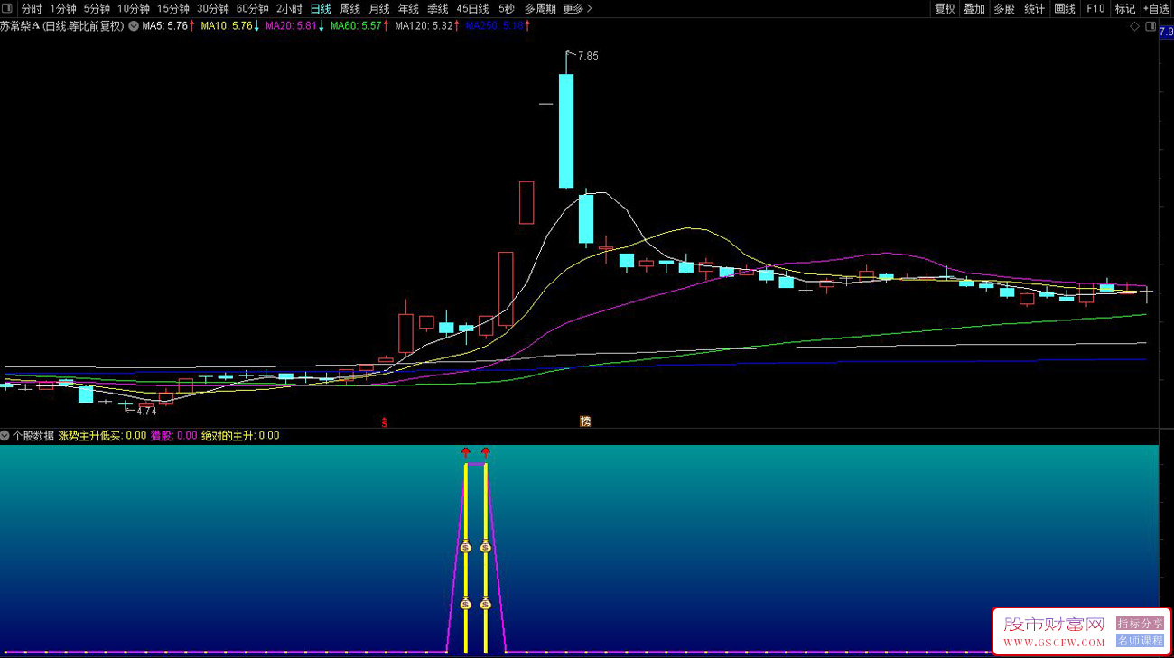The width and height of the screenshot is (1174, 658).
Task: Switch to 季线 quarterly chart
Action: [437, 8]
